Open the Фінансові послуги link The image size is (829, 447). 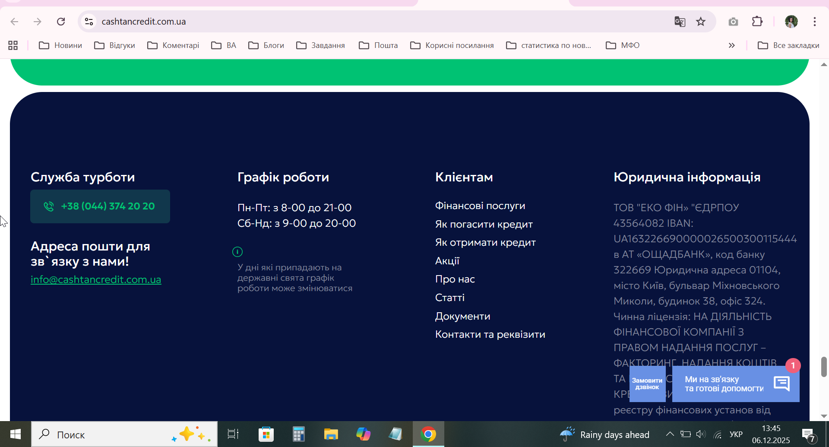pos(480,206)
